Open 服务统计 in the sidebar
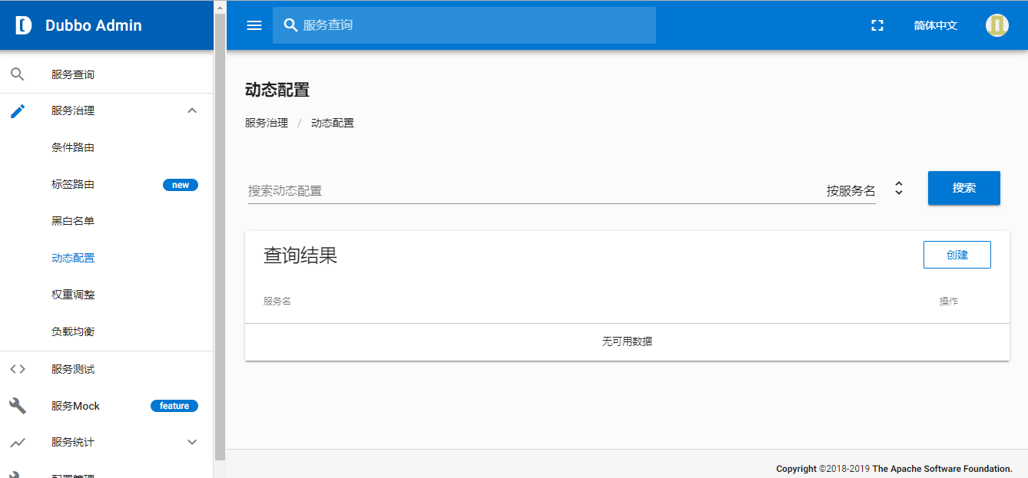Screen dimensions: 1028x478 (73, 442)
